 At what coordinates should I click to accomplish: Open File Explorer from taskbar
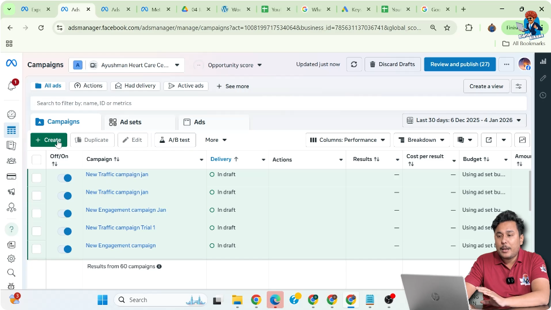pyautogui.click(x=237, y=300)
